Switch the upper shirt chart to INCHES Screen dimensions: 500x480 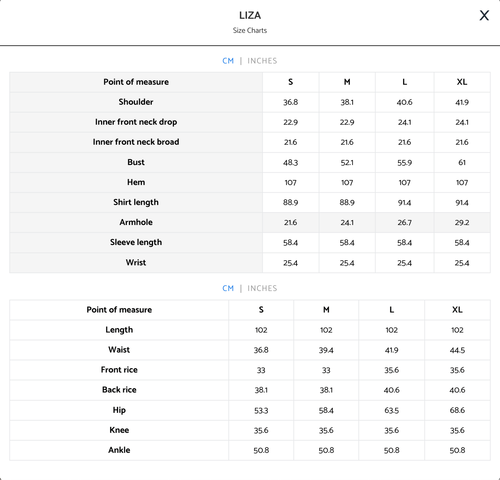click(x=262, y=61)
